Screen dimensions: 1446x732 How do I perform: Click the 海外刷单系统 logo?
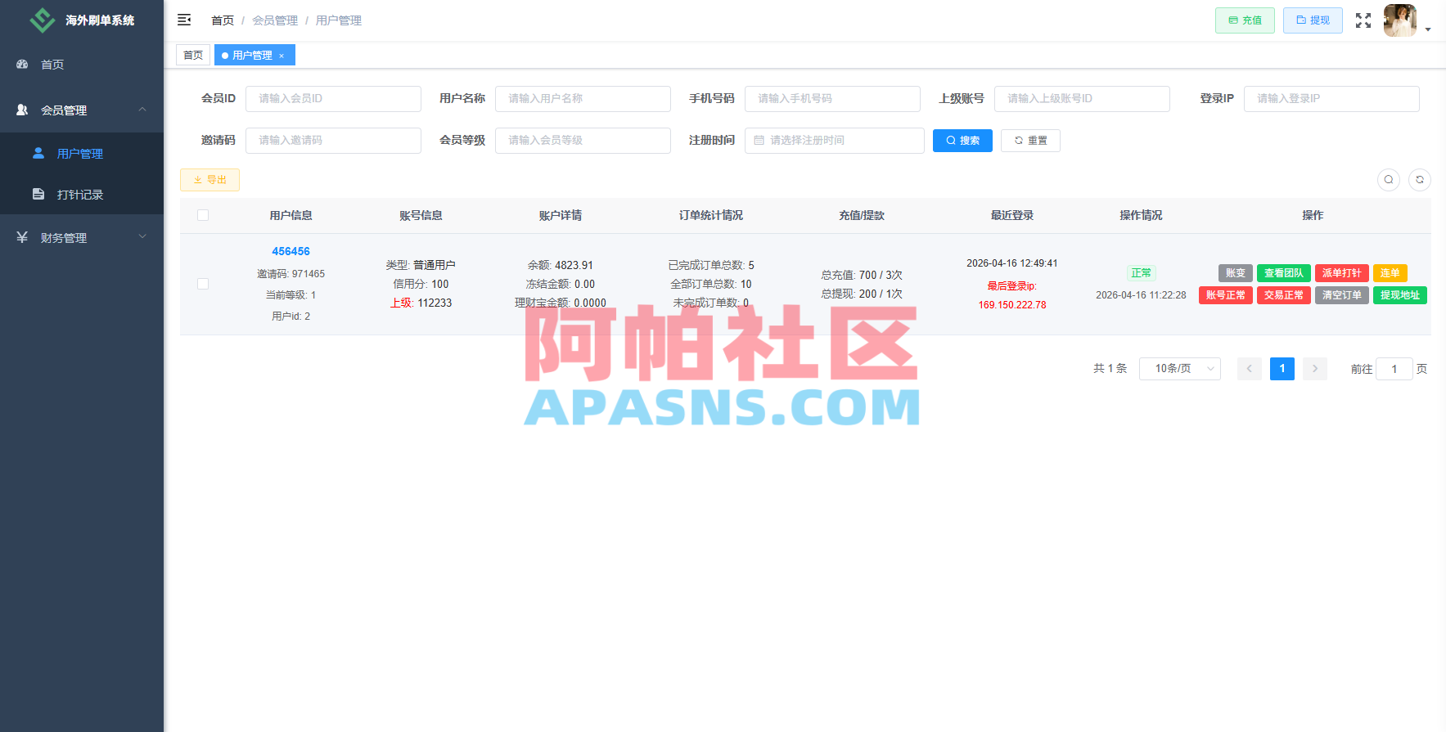point(82,20)
